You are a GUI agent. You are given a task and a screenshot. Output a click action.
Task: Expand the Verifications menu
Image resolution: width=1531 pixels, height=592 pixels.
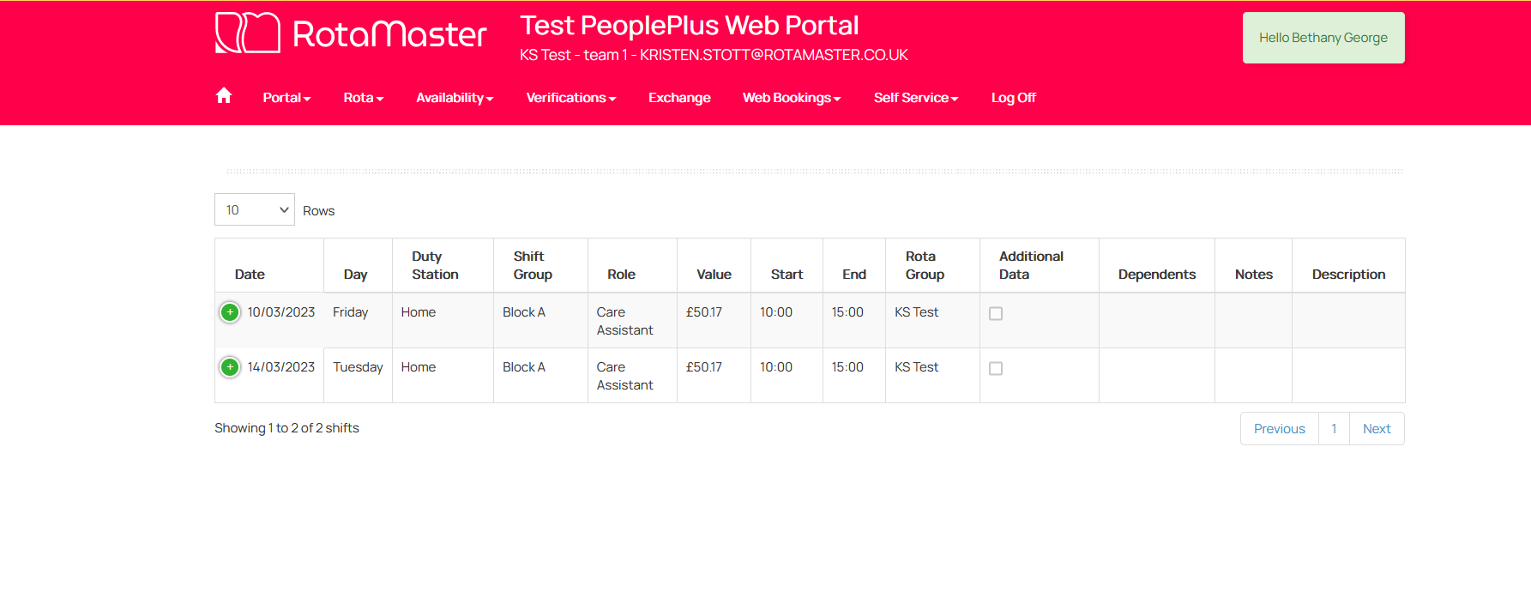tap(571, 98)
